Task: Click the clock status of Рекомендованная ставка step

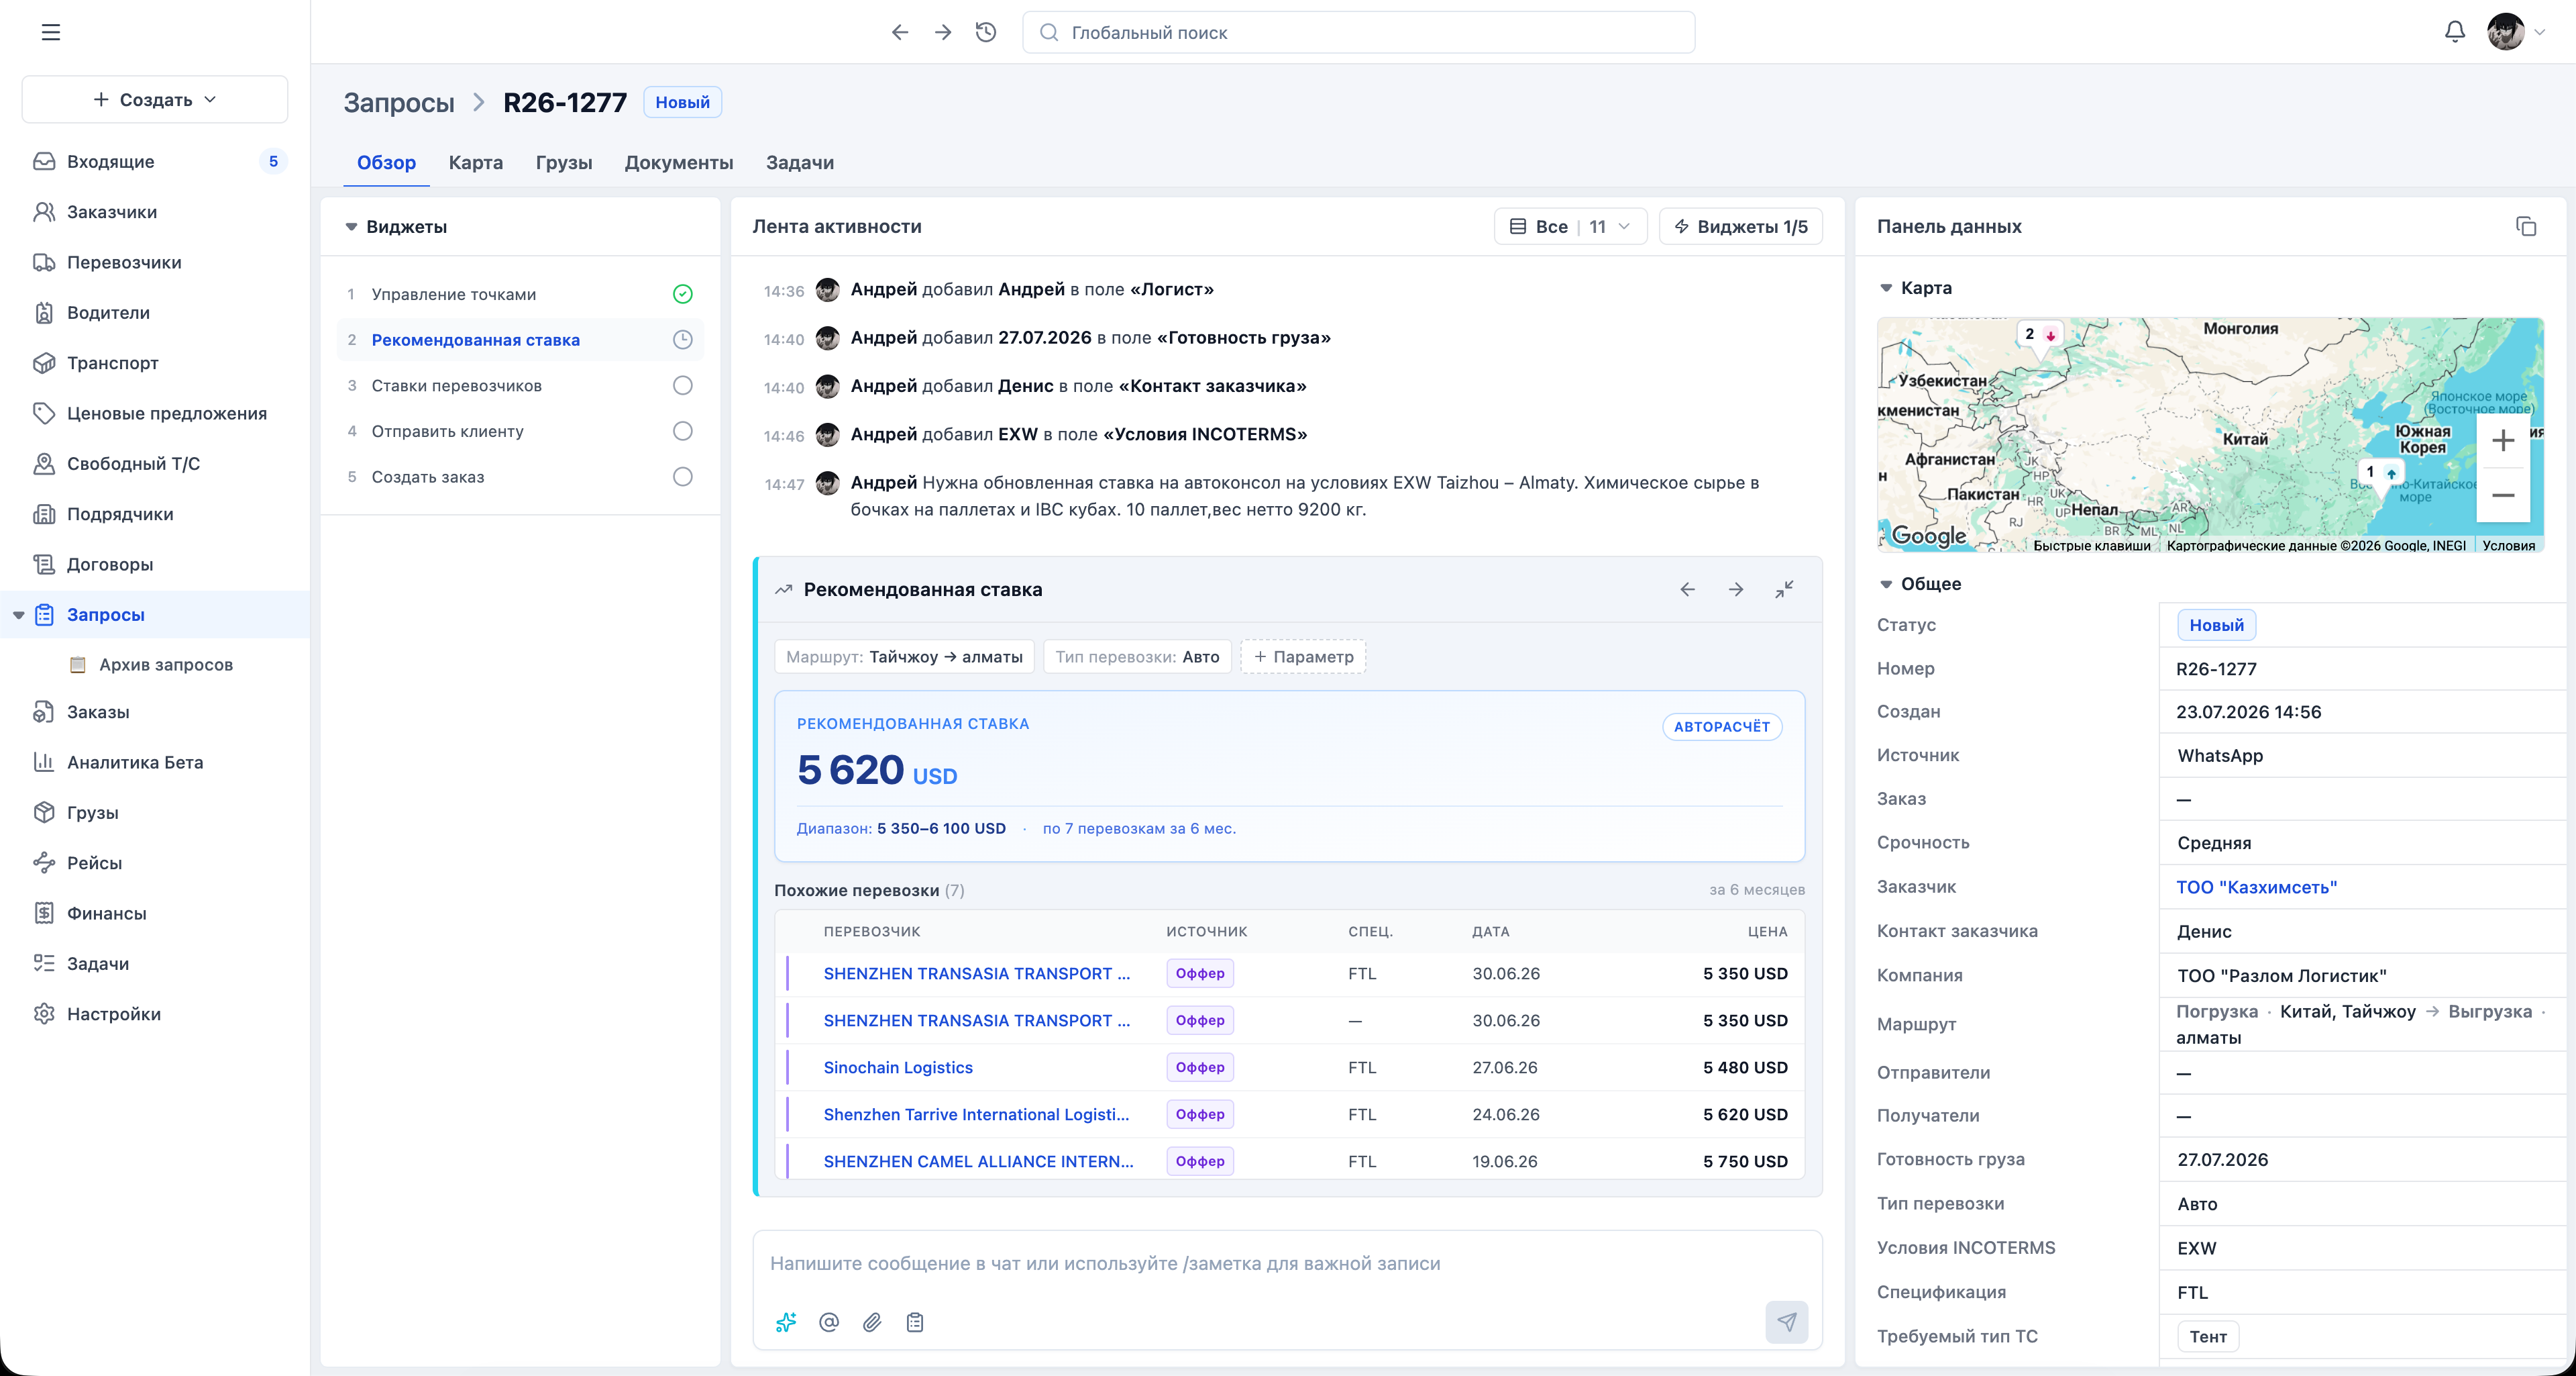Action: (x=682, y=339)
